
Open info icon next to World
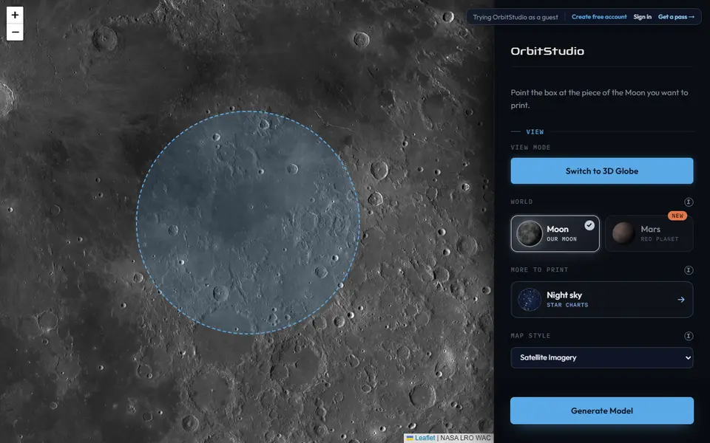point(689,202)
